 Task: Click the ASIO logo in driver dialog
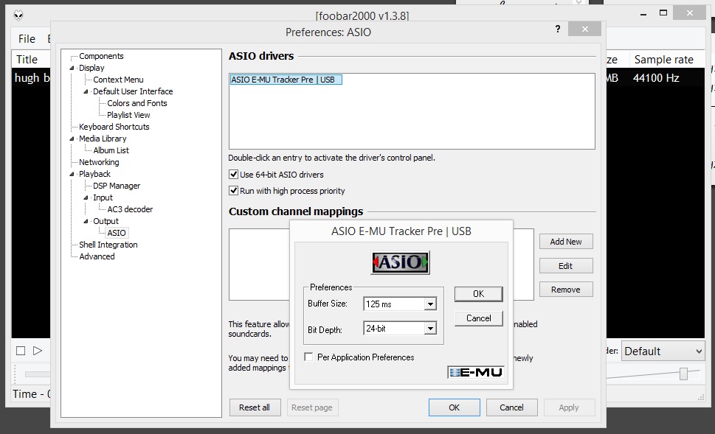(401, 262)
